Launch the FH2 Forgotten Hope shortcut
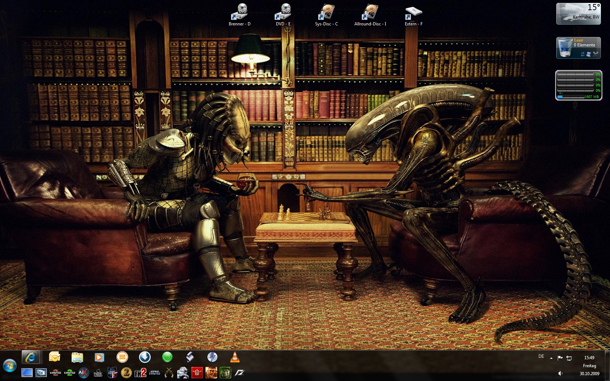Viewport: 610px width, 381px height. click(141, 373)
